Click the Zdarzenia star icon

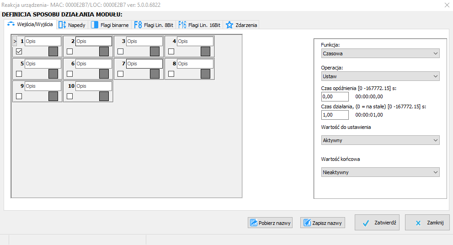[229, 25]
